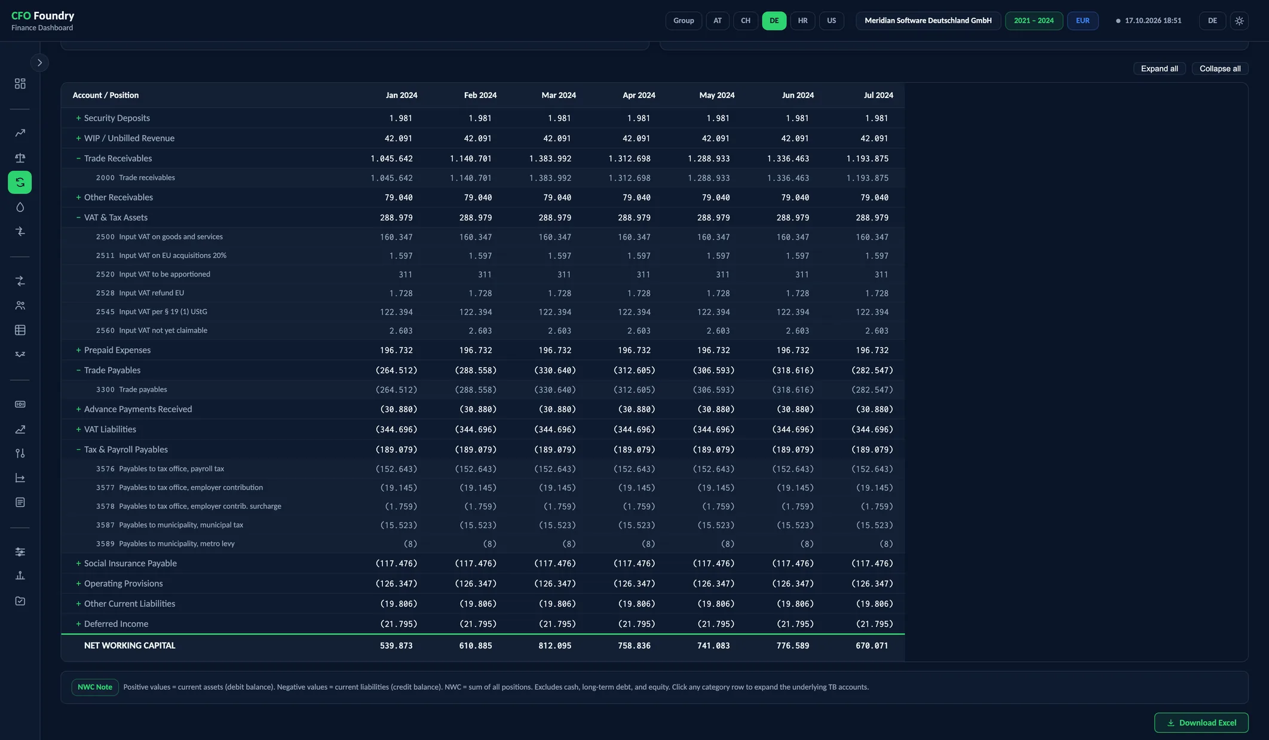Screen dimensions: 1269x740
Task: Expand the VAT Liabilities row
Action: coord(483,429)
